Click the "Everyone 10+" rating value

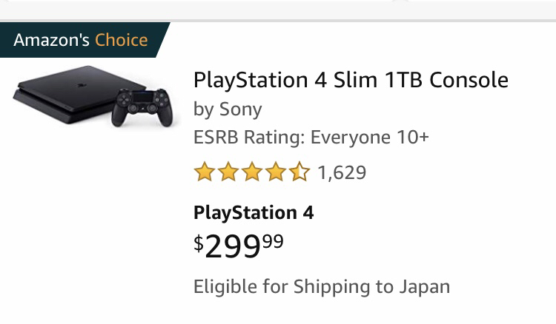coord(369,138)
